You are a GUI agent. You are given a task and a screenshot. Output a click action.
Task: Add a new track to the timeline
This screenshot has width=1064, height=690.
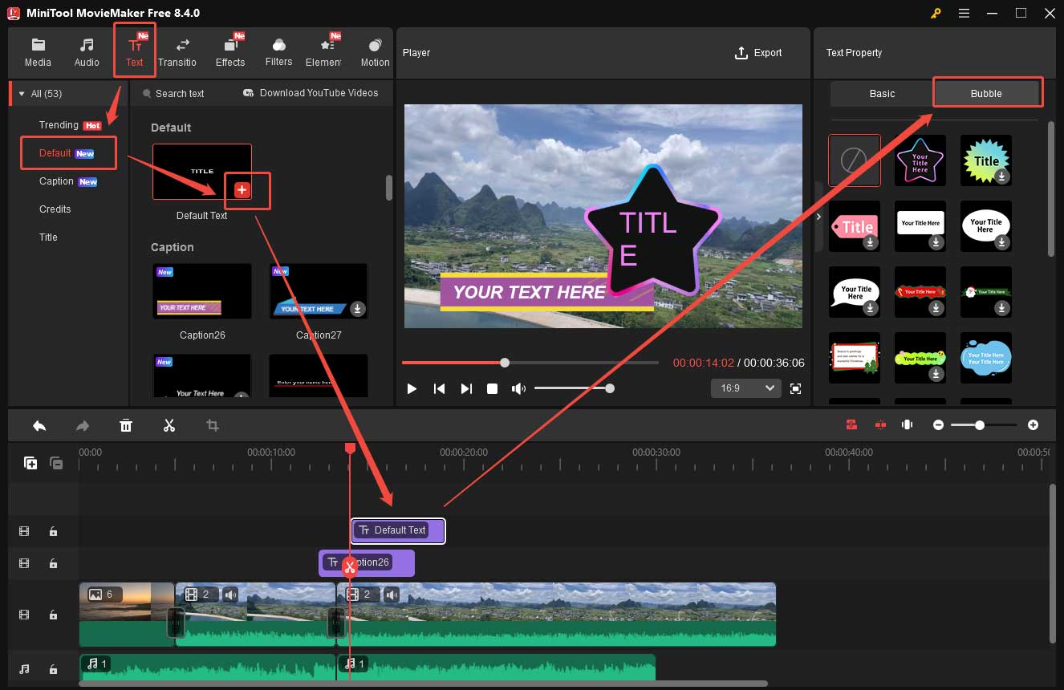click(30, 463)
